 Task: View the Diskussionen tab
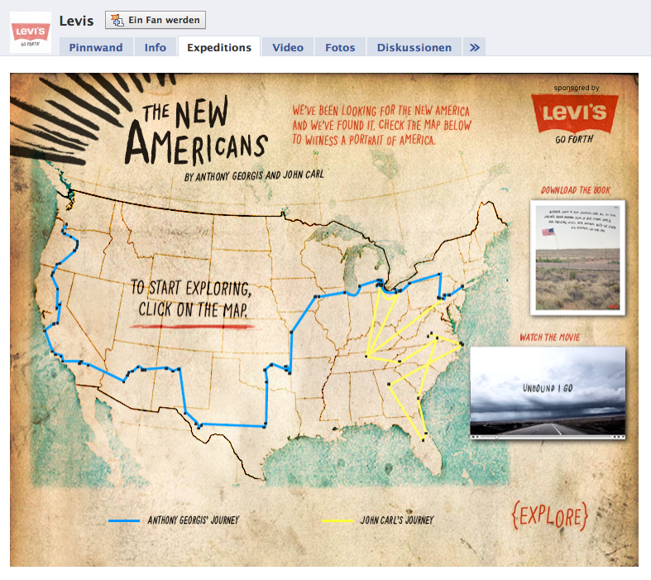(x=414, y=47)
